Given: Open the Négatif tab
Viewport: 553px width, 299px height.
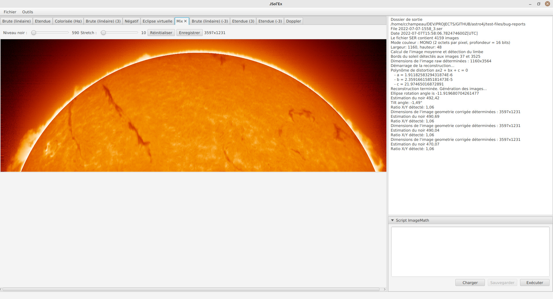Looking at the screenshot, I should tap(131, 21).
